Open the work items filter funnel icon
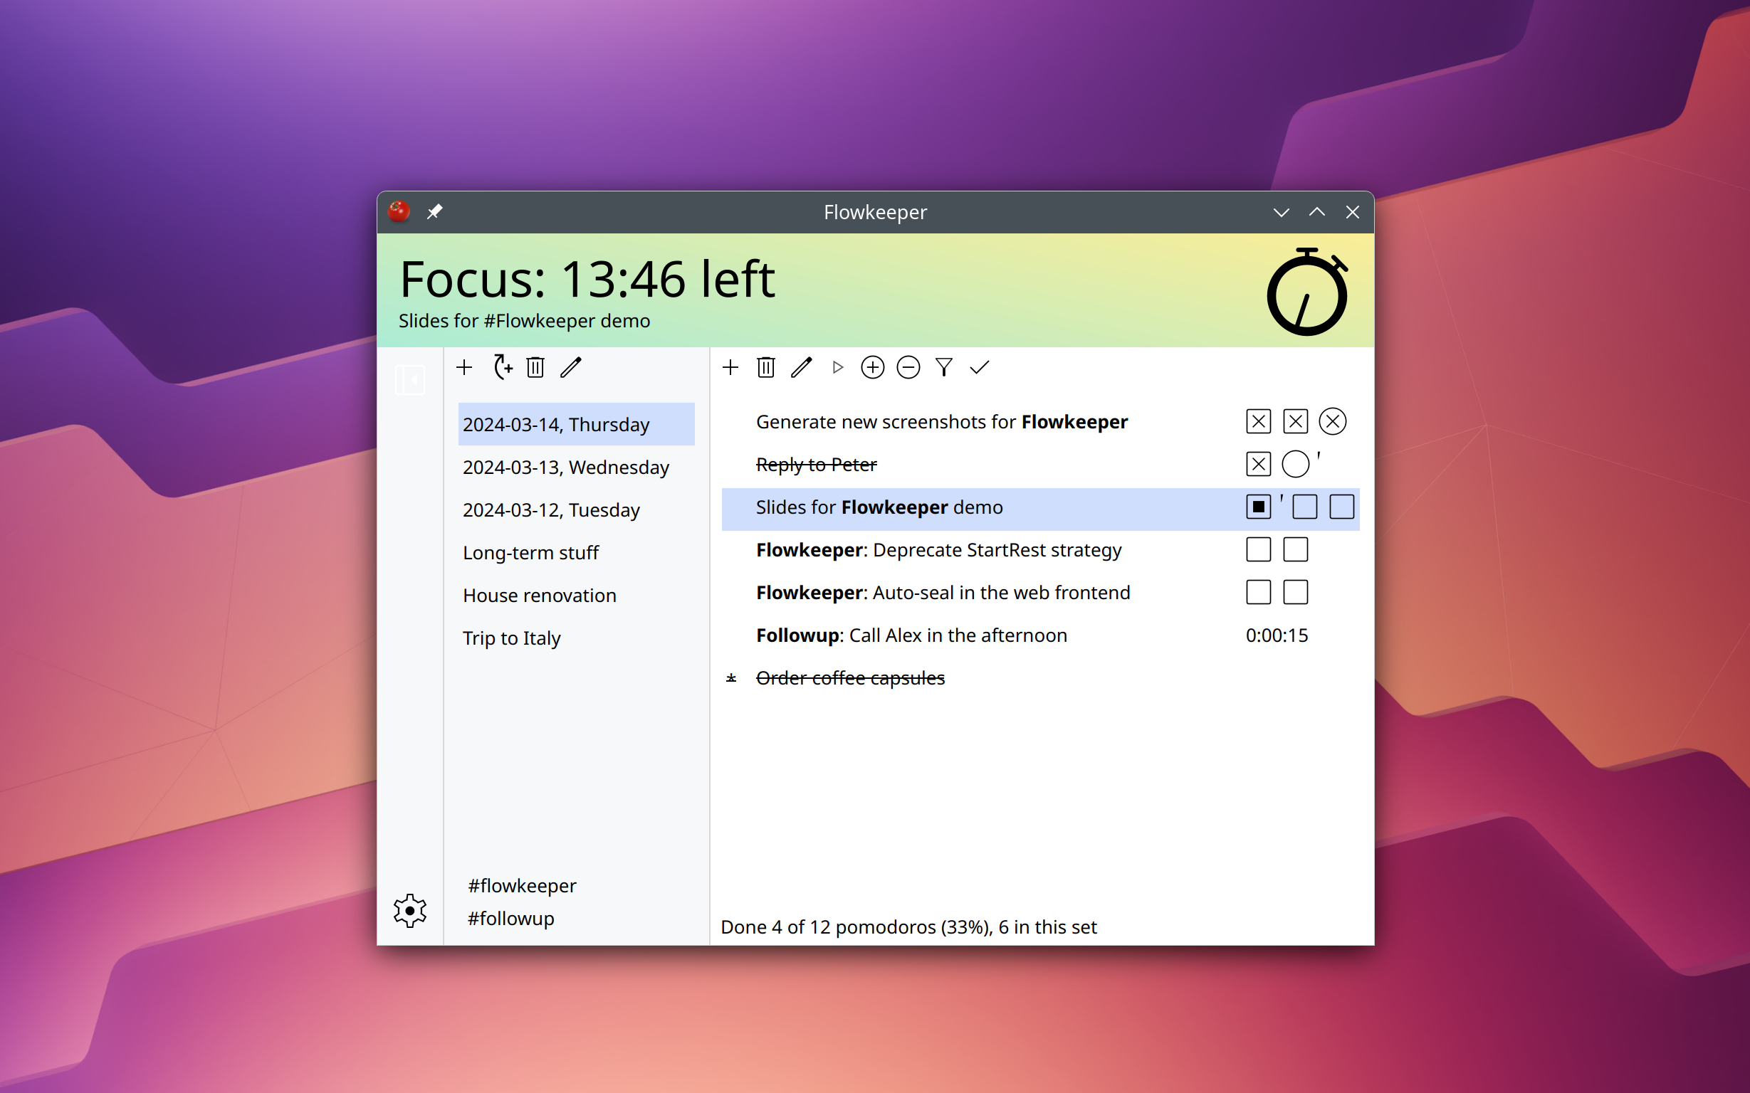The height and width of the screenshot is (1093, 1750). coord(943,367)
